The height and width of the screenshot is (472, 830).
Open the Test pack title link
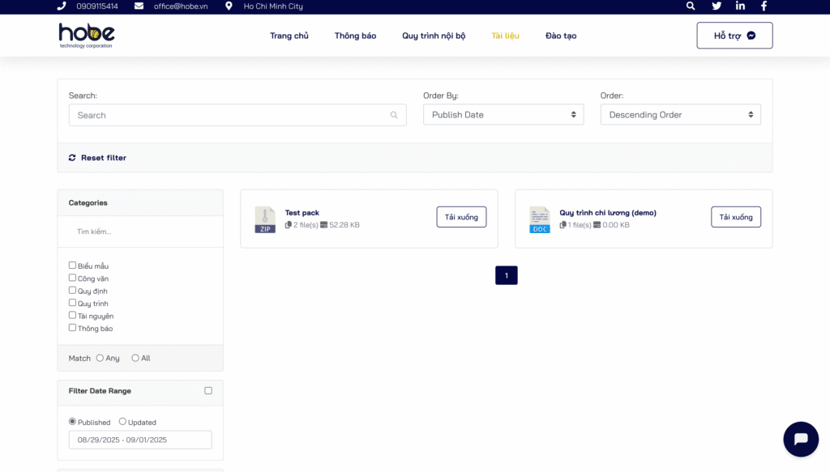302,212
